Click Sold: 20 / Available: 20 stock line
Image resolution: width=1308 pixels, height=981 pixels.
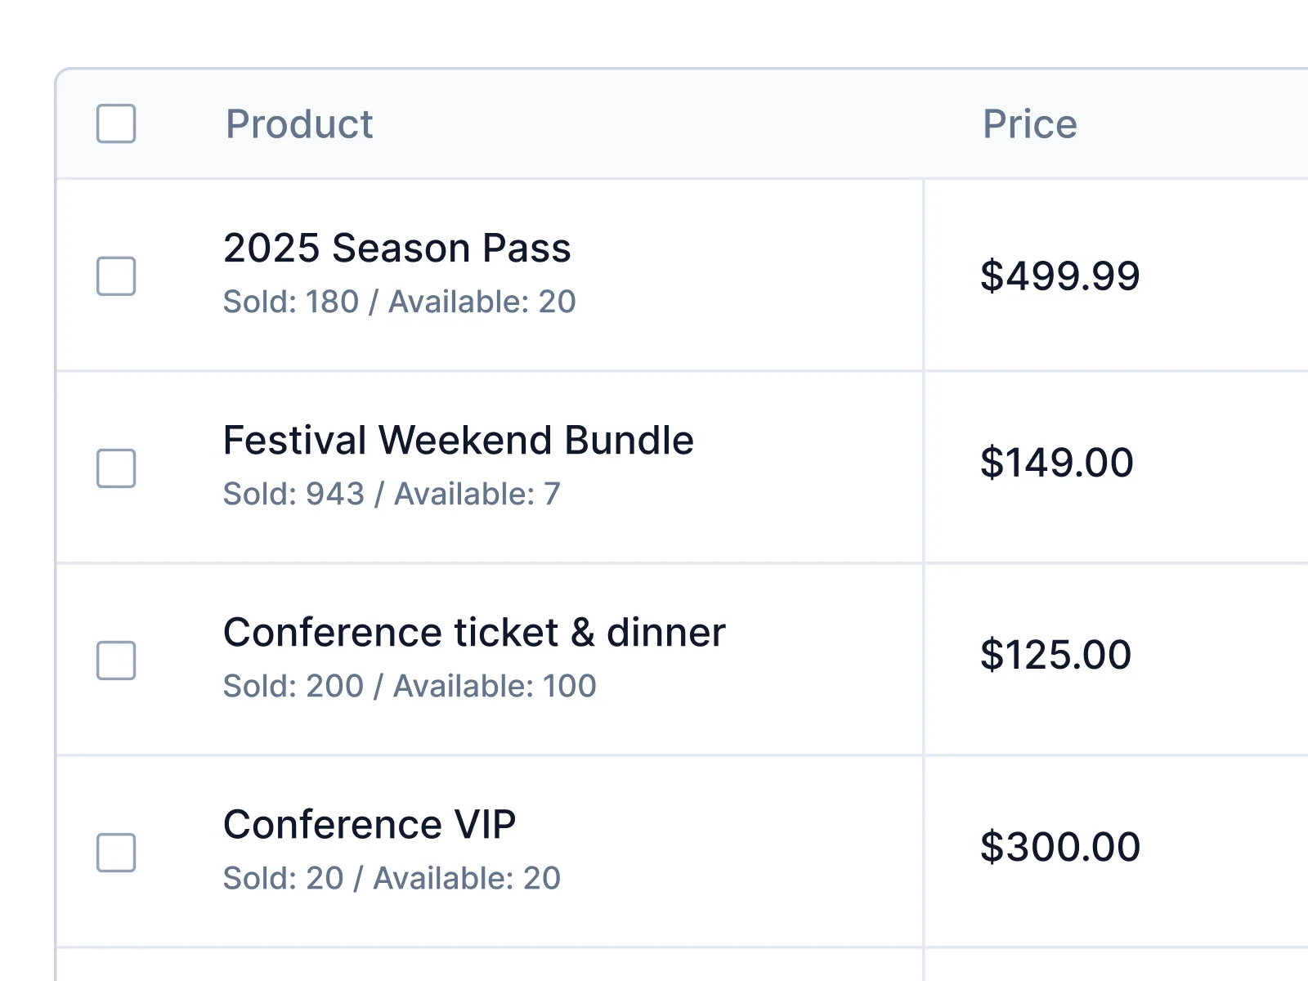click(x=392, y=879)
